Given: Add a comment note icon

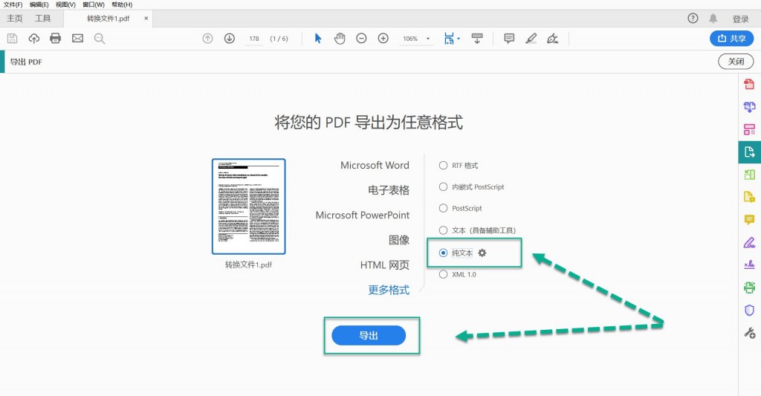Looking at the screenshot, I should click(x=509, y=39).
